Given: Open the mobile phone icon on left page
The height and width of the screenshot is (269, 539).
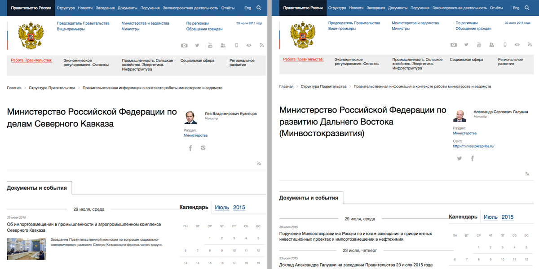Looking at the screenshot, I should pos(236,45).
